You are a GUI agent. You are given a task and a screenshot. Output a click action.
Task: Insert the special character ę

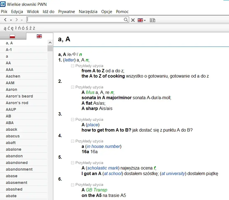tap(12, 28)
